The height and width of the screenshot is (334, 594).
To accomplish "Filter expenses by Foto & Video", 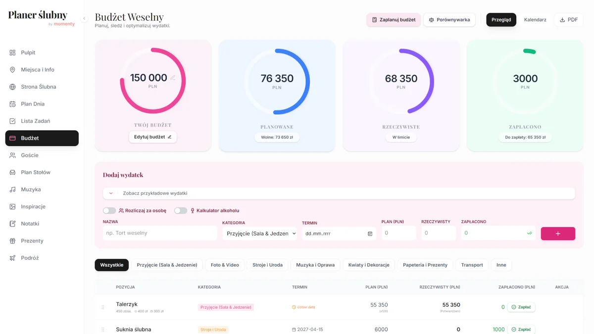I will click(x=225, y=265).
